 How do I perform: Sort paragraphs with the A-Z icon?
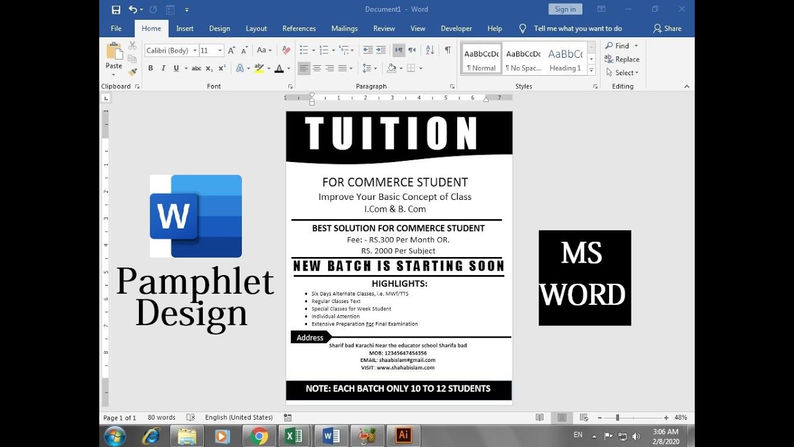pos(429,50)
